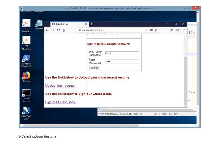Open the Sign our Guest Book link

point(61,102)
